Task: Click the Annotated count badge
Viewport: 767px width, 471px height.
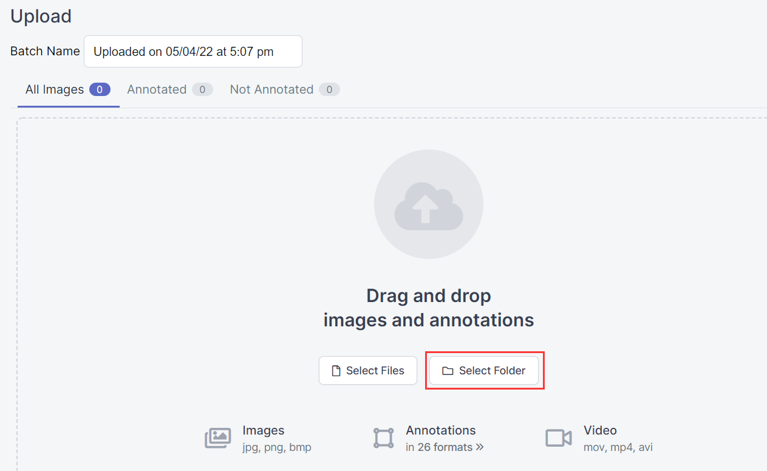Action: (x=202, y=89)
